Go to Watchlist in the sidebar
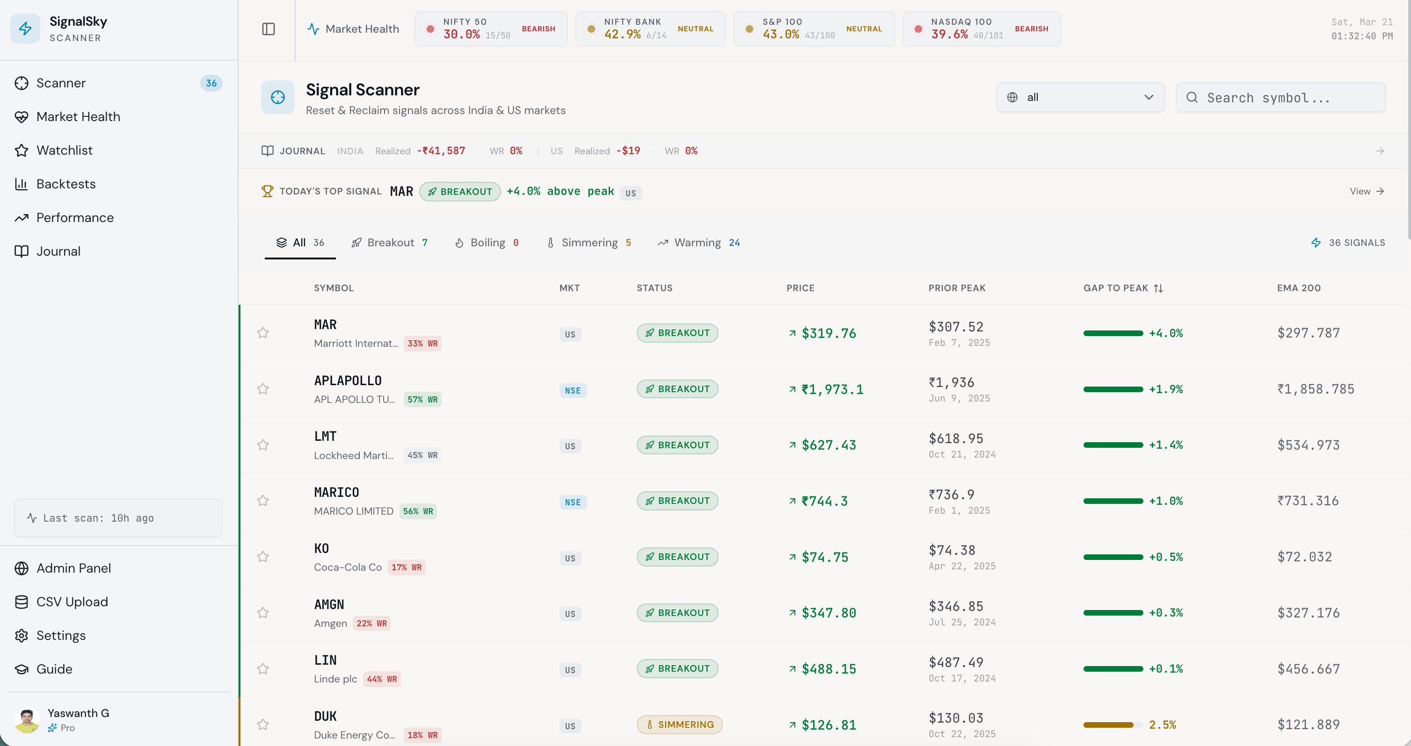This screenshot has height=746, width=1411. point(118,151)
